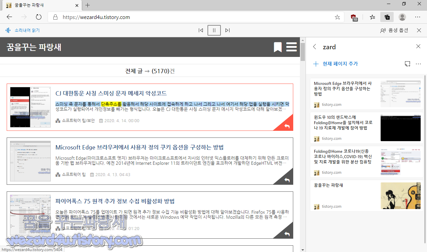
Task: Add current page to collection
Action: pyautogui.click(x=335, y=64)
